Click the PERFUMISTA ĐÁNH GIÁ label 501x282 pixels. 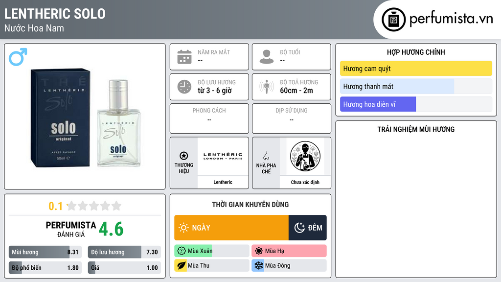click(x=71, y=229)
